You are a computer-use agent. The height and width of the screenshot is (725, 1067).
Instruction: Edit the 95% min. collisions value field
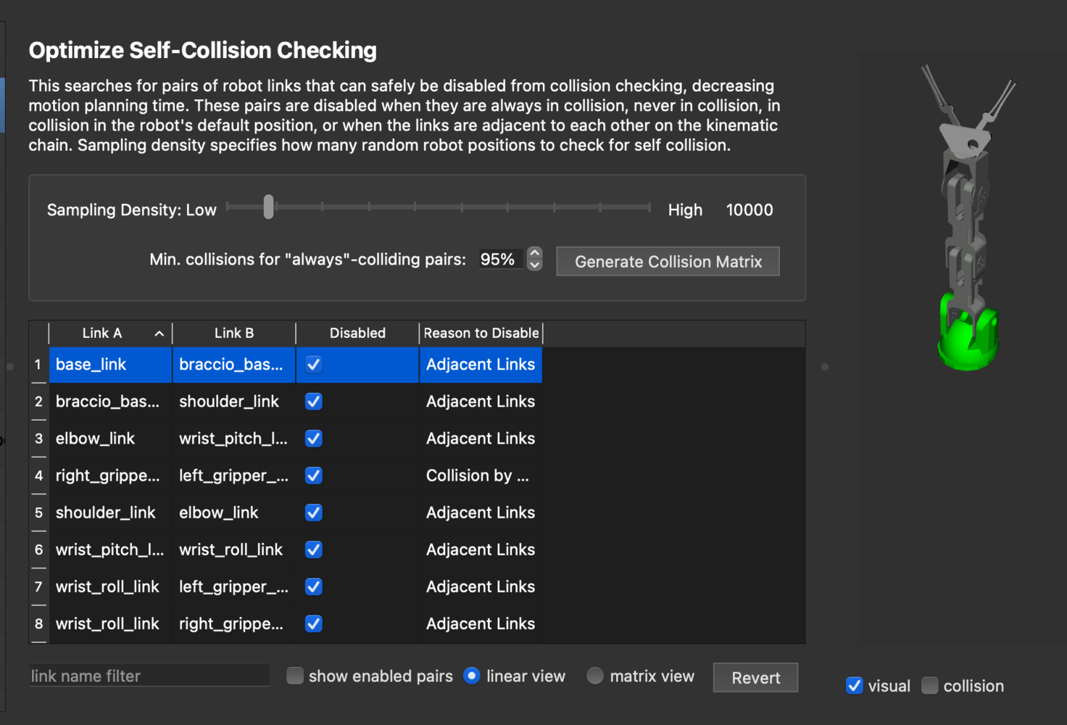[x=499, y=260]
